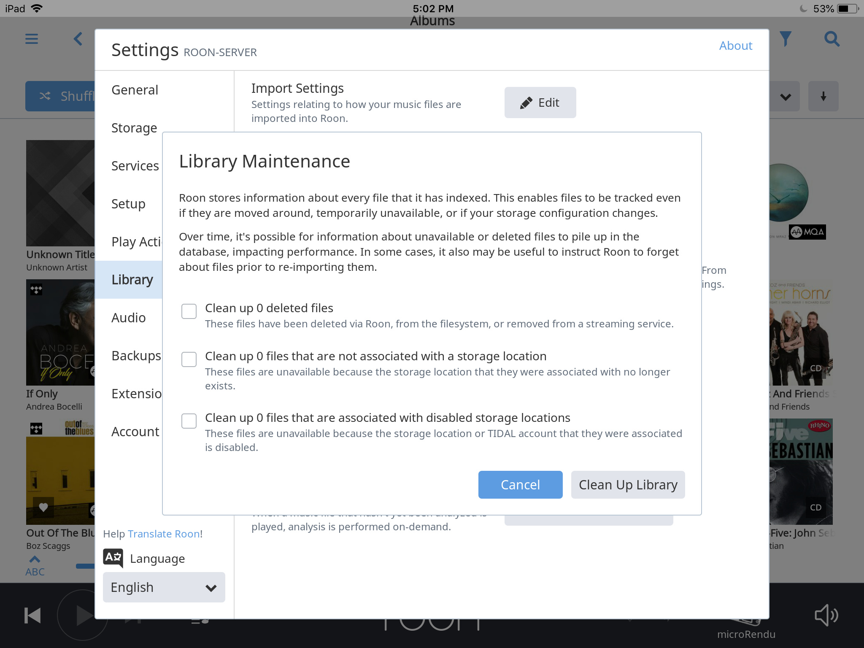
Task: Open the And Friends album cover
Action: coord(801,332)
